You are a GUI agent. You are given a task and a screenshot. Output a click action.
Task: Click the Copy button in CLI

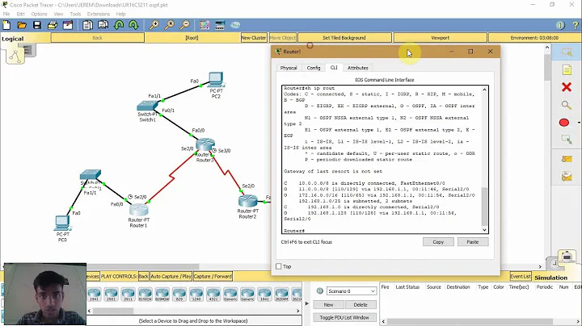click(438, 242)
